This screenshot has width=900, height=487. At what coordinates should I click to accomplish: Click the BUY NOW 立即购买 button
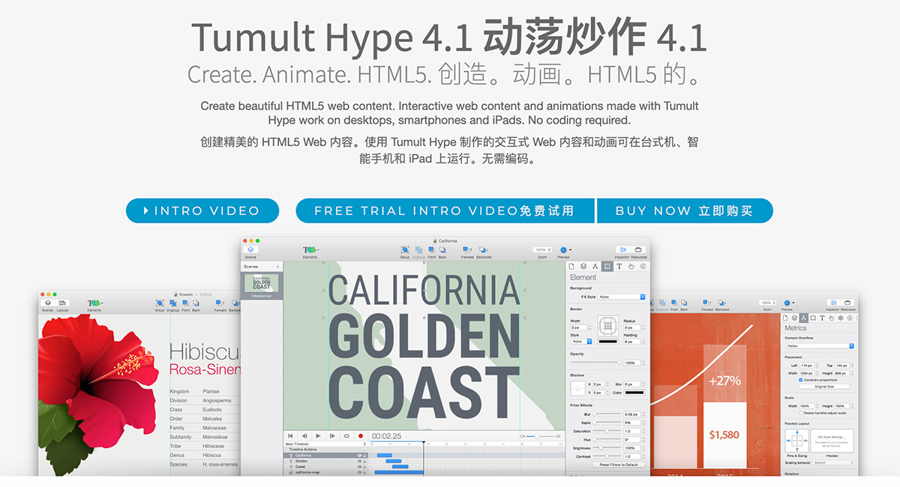point(685,211)
